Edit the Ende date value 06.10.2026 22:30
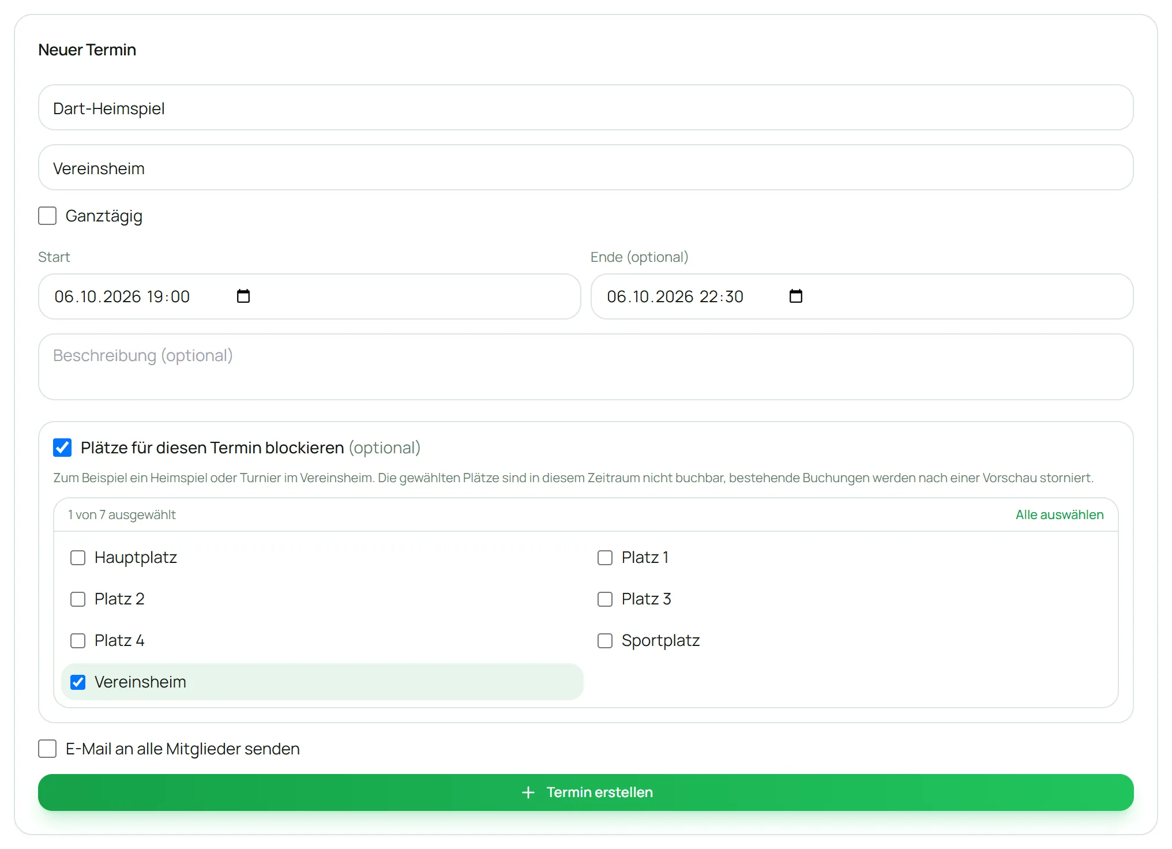Viewport: 1172px width, 849px height. tap(675, 296)
